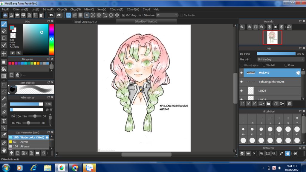Screen dimensions: 306x172
Task: Open the Công cụ(T) menu
Action: pyautogui.click(x=116, y=9)
